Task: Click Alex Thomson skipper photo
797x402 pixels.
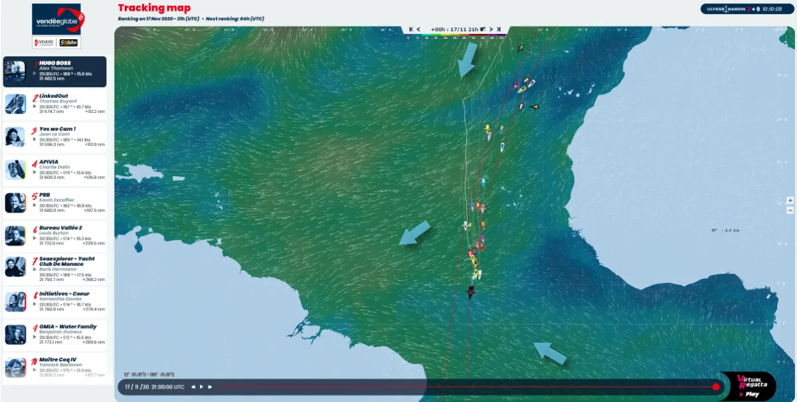Action: [15, 72]
